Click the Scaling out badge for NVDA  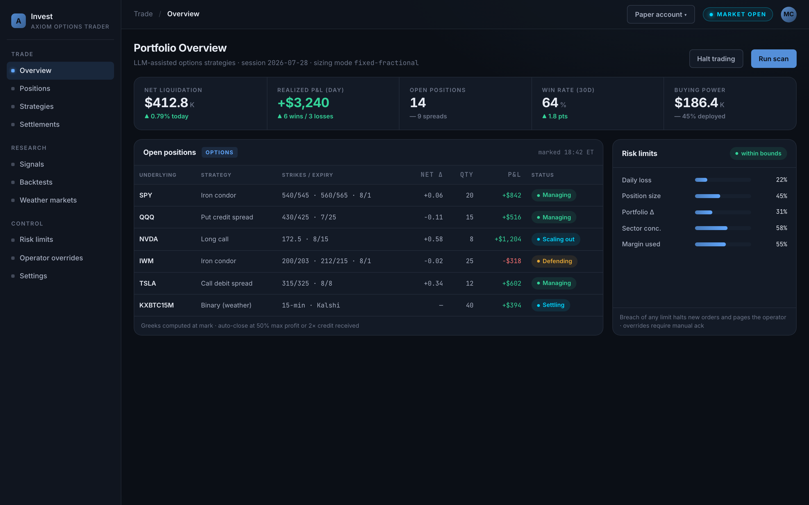pos(555,239)
